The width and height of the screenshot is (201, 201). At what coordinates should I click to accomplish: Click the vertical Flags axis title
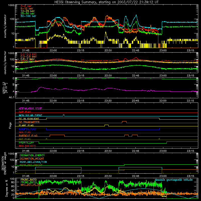point(10,125)
